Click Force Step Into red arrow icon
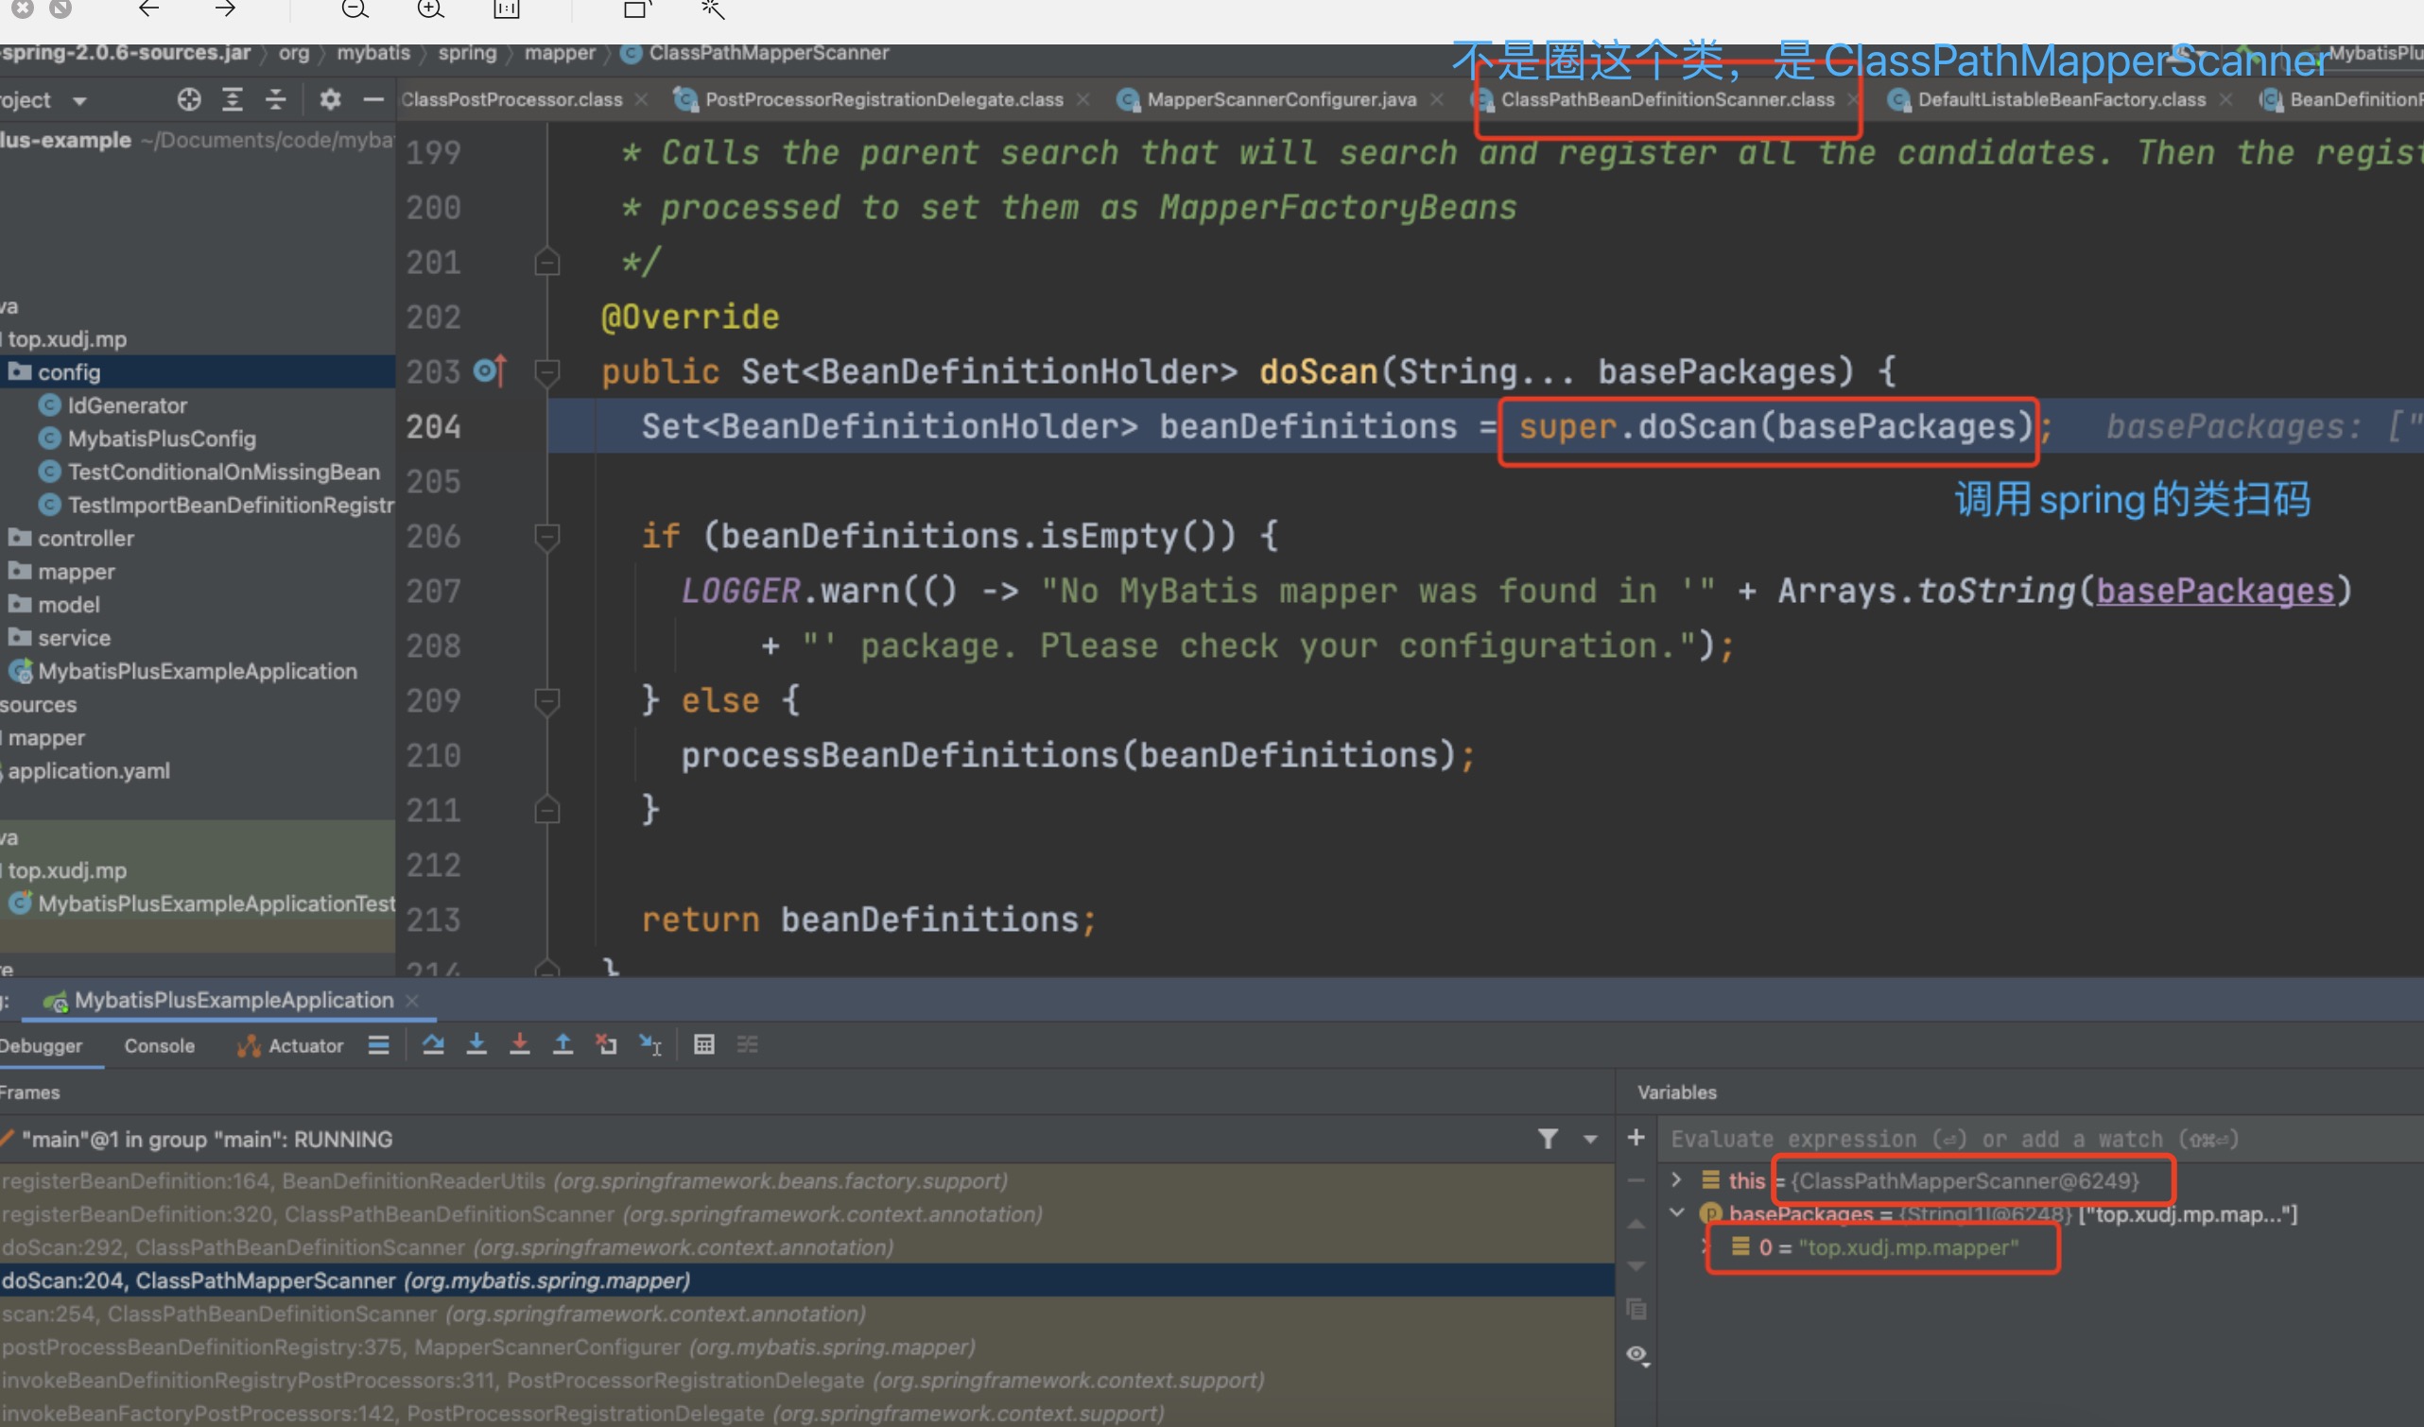Viewport: 2424px width, 1427px height. (x=519, y=1044)
